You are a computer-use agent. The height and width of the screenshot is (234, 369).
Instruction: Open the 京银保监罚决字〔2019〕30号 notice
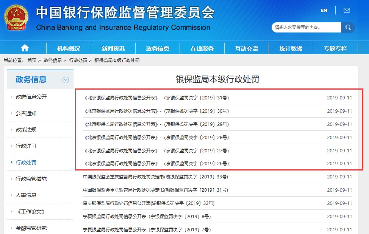point(156,111)
